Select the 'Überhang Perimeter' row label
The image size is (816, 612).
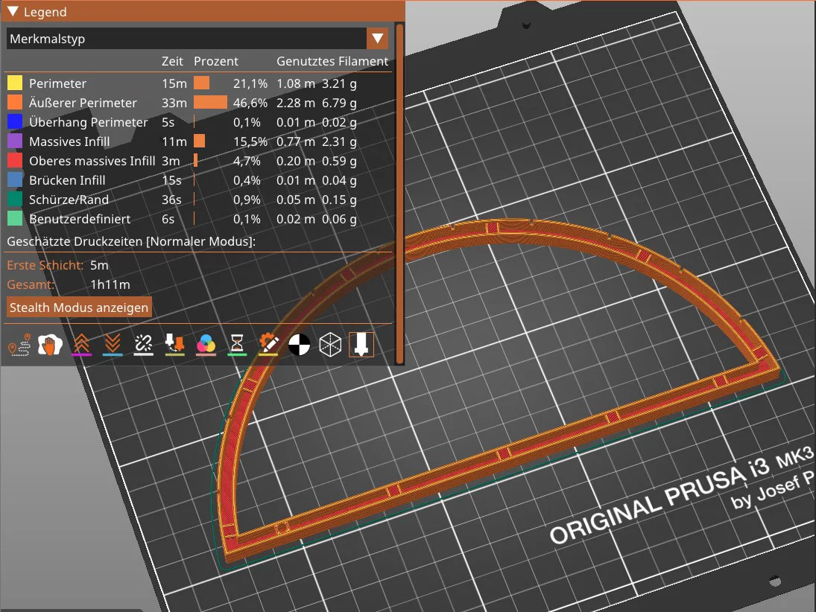[89, 121]
